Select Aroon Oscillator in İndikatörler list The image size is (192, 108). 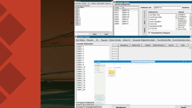pyautogui.click(x=155, y=22)
